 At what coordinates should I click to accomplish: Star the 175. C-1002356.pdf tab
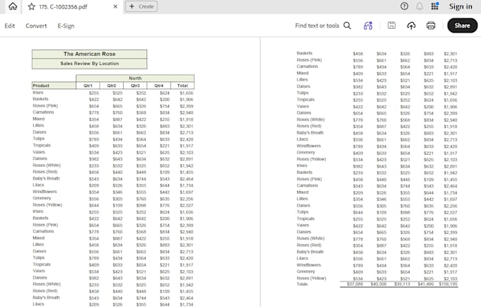pos(31,7)
